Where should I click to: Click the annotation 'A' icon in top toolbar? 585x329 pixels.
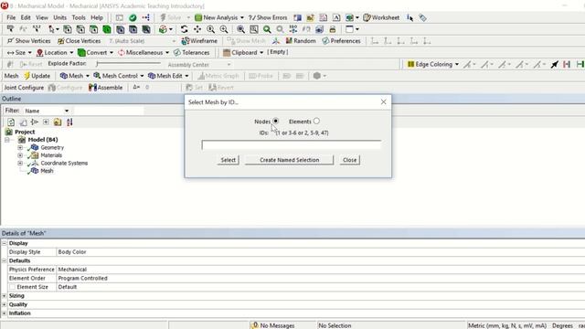click(x=336, y=17)
